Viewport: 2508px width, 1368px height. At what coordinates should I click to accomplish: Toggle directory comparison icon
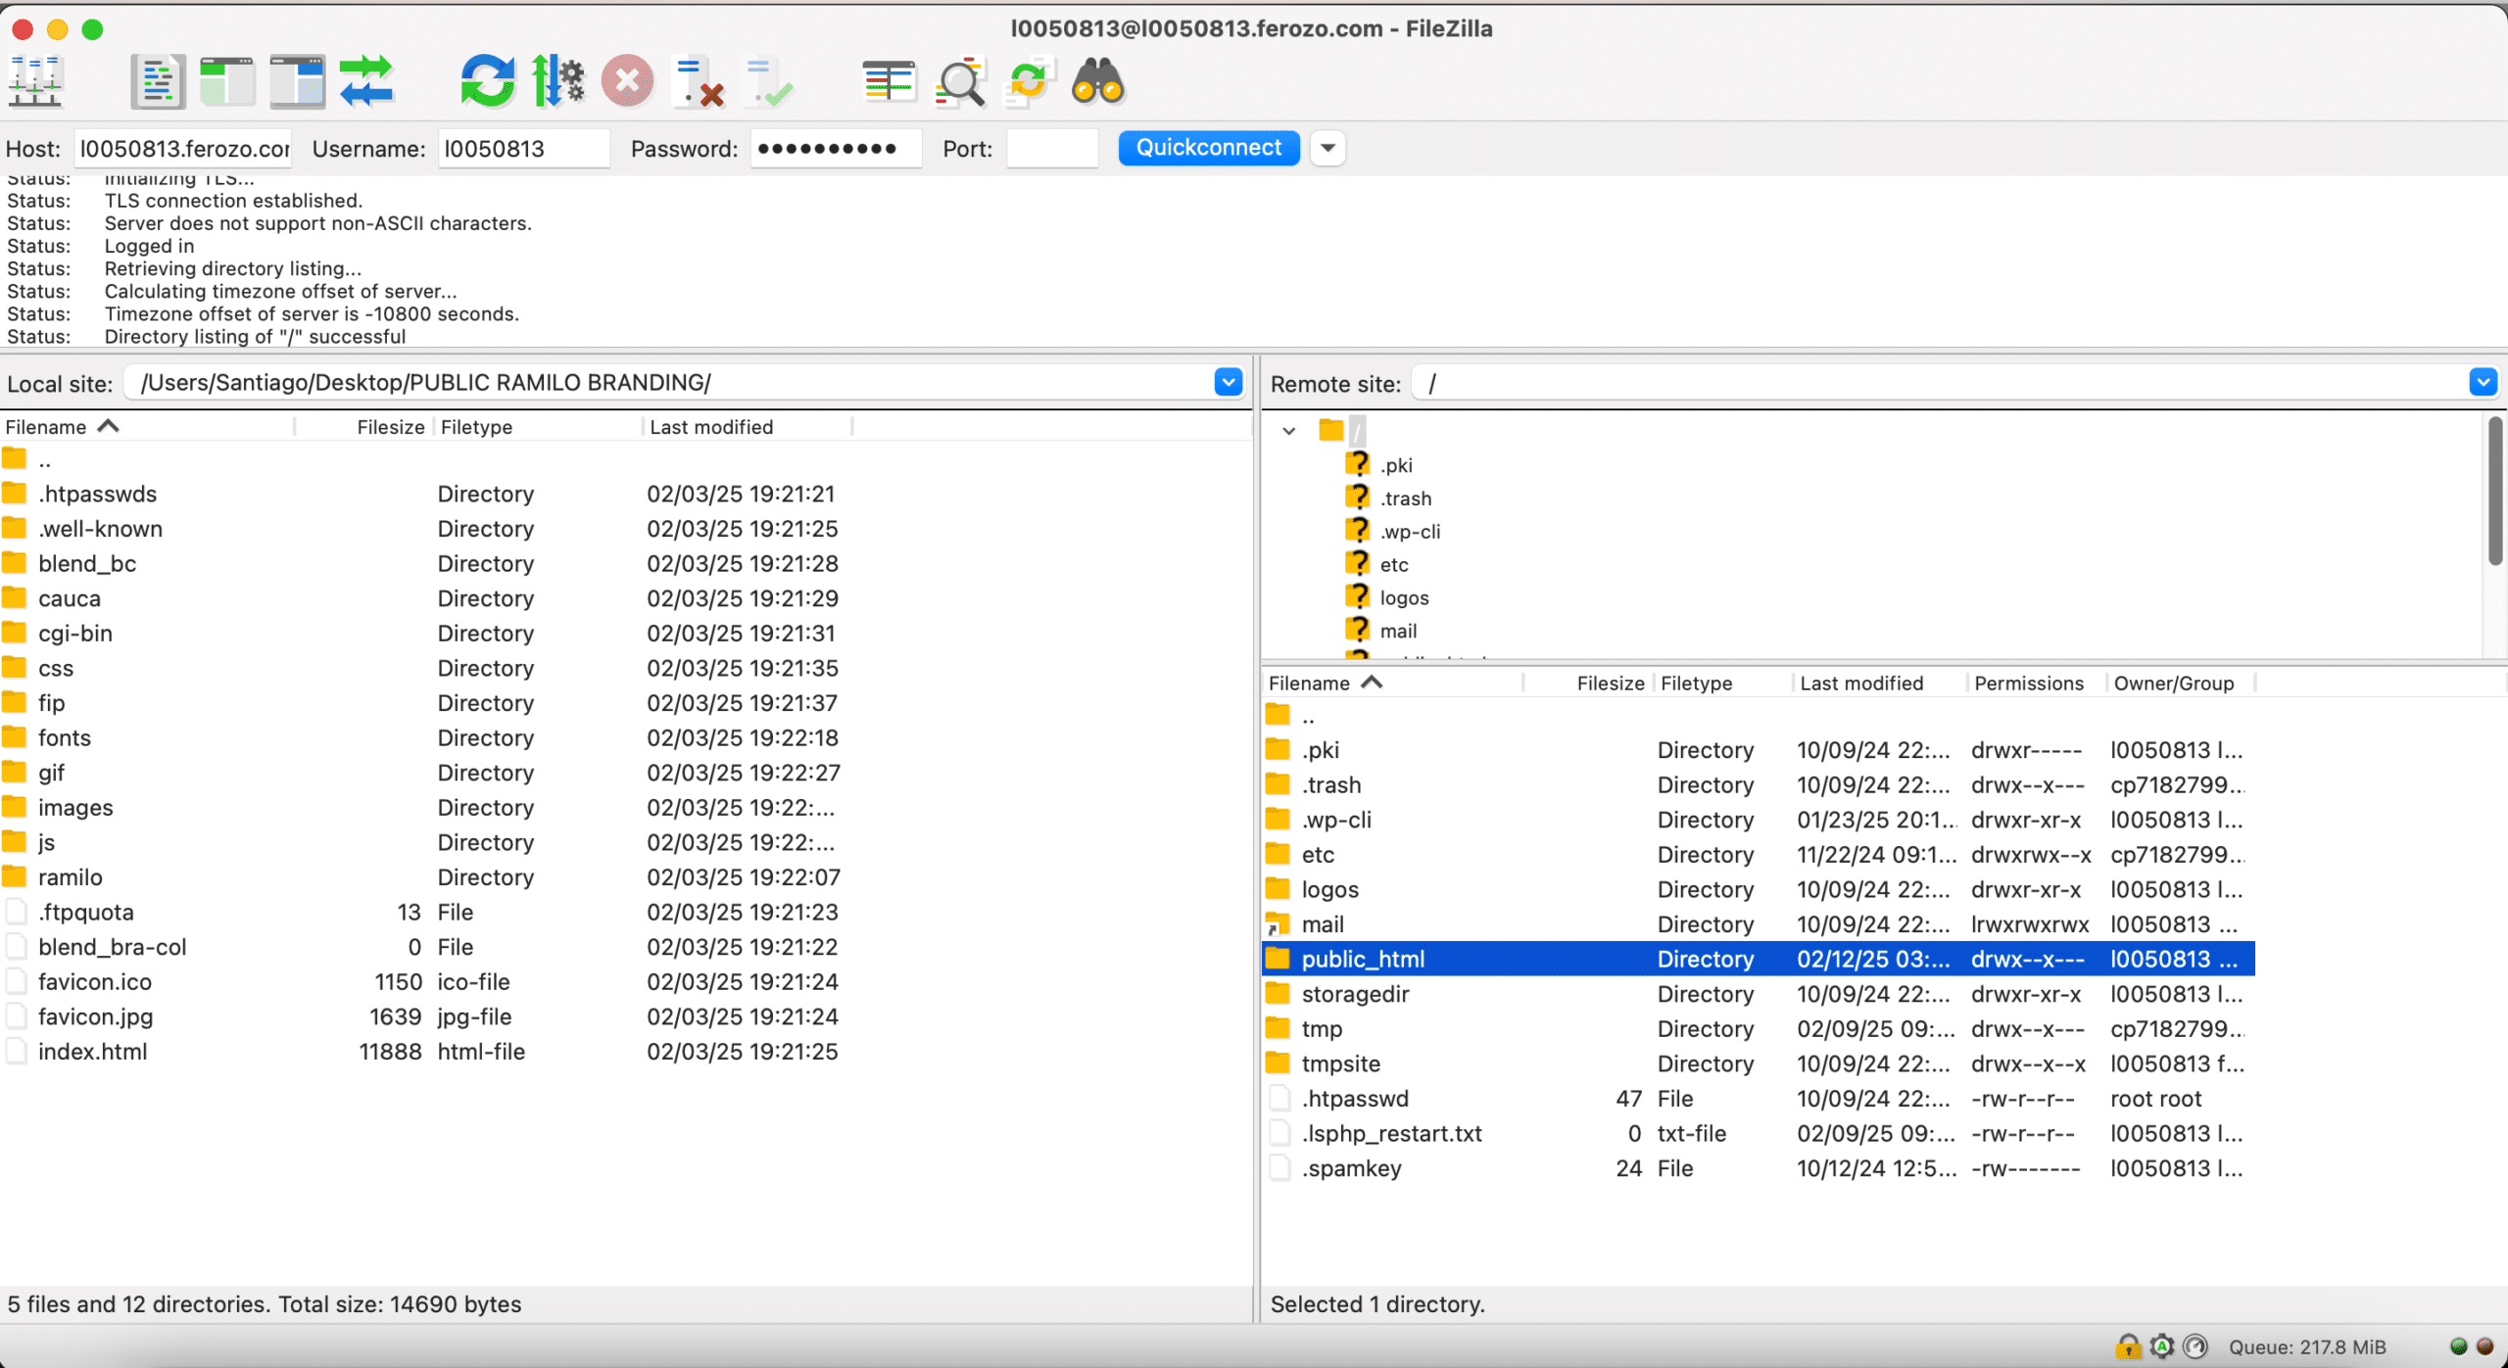click(959, 82)
